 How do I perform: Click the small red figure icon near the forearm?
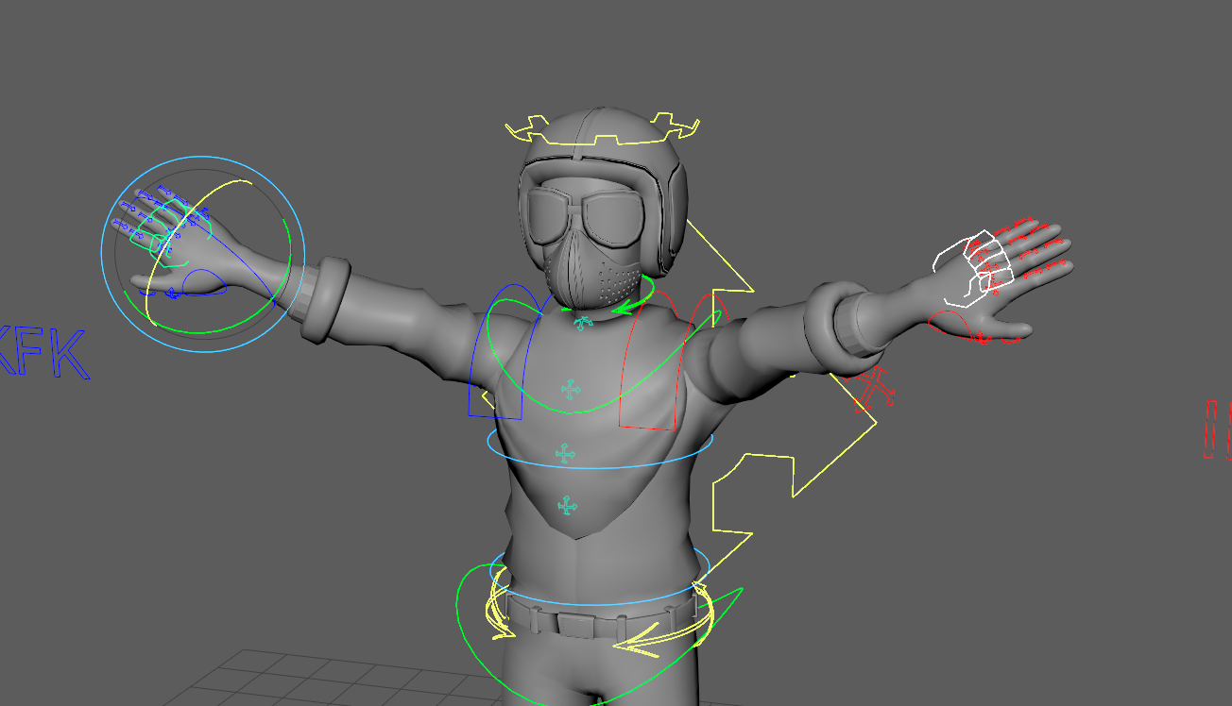tap(875, 389)
